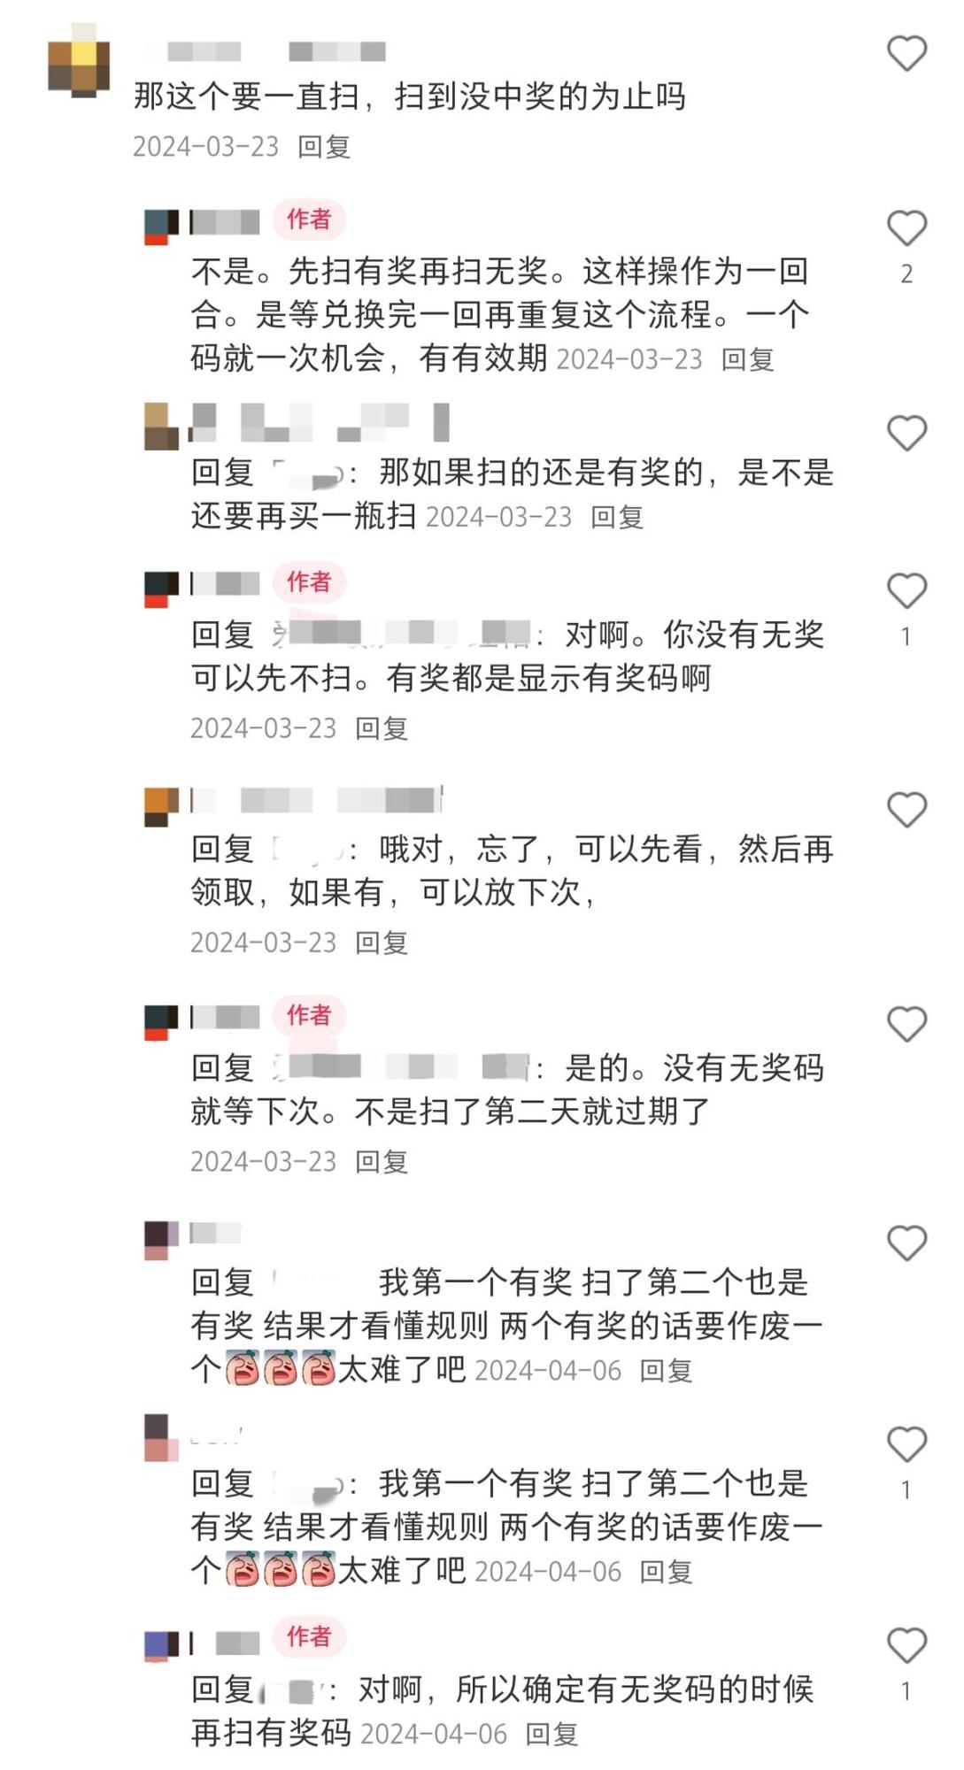Like the first 太难了吧 reply with no likes

[x=906, y=1243]
